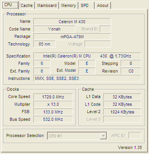Open the Cache tab
Screen dimensions: 149x154
point(27,5)
